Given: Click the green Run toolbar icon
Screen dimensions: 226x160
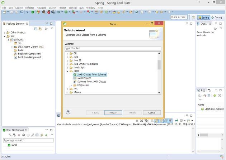Looking at the screenshot, I should [x=66, y=12].
